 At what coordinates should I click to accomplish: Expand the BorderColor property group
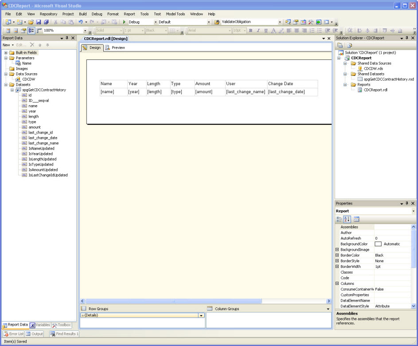point(337,256)
